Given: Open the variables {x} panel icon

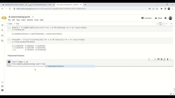Looking at the screenshot, I should pos(2,35).
